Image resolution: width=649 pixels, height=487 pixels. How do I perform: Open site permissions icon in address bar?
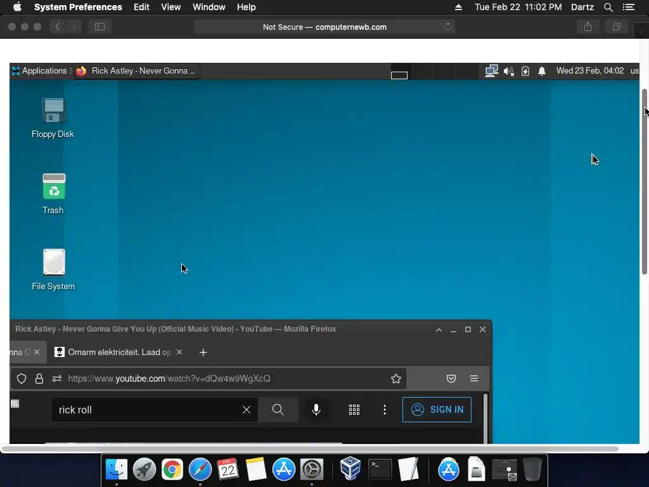(57, 379)
